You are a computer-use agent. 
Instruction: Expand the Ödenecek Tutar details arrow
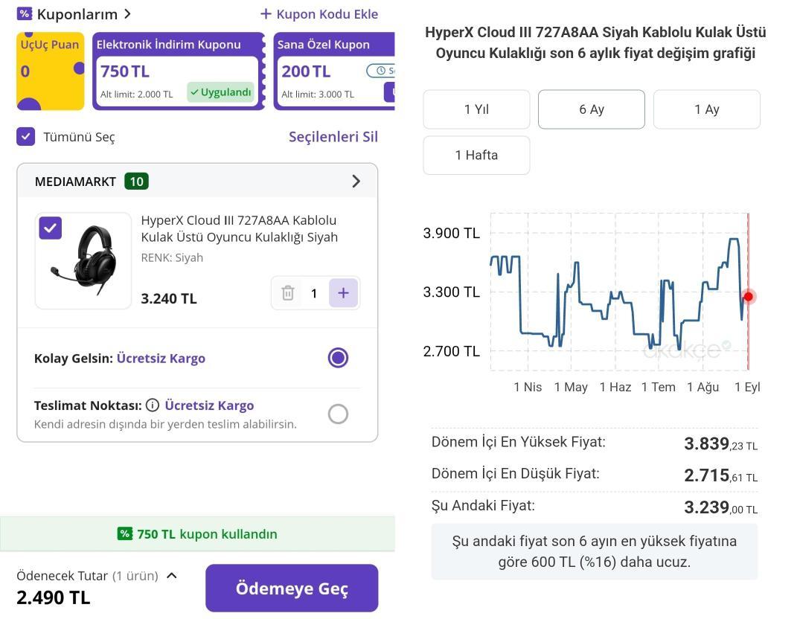coord(172,575)
